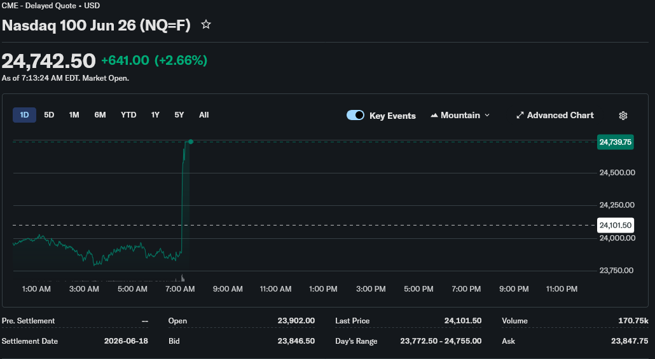Click current price marker dot on chart

tap(191, 142)
